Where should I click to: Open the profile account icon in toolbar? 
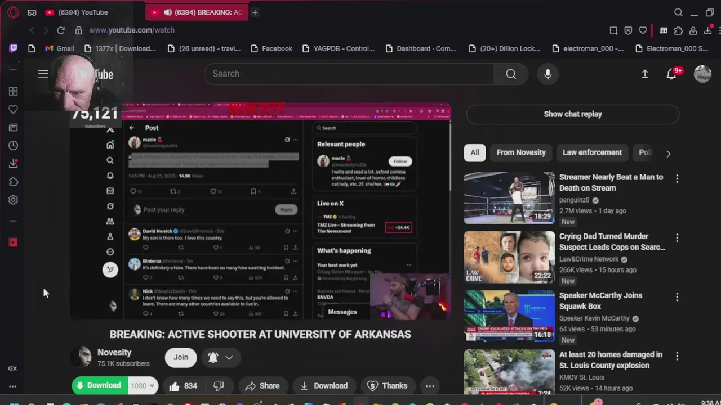(x=693, y=30)
